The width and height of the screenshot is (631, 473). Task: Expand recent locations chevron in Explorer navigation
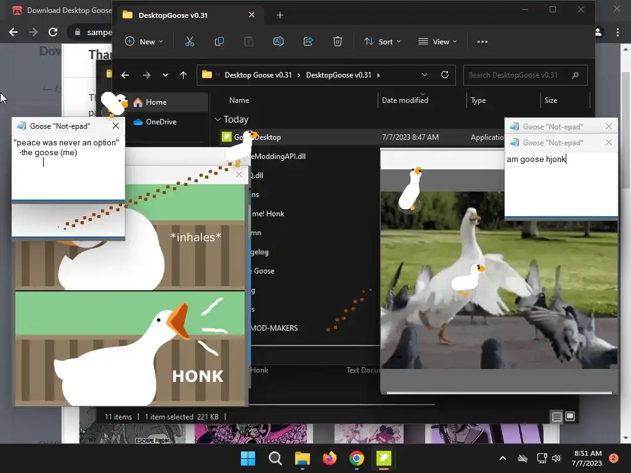[165, 75]
